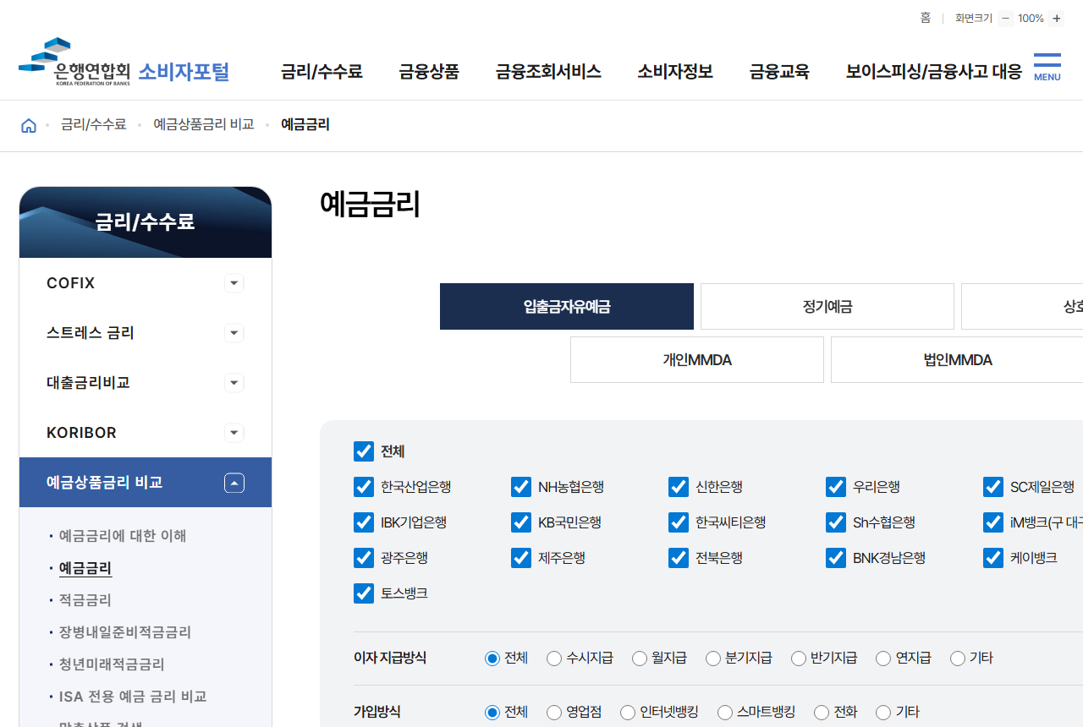Uncheck the 우리은행 checkbox
Screen dimensions: 1083x727
[836, 487]
